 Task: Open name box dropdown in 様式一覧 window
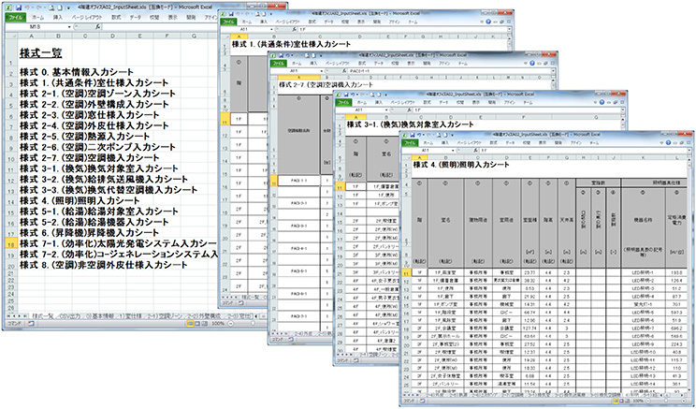pos(69,26)
